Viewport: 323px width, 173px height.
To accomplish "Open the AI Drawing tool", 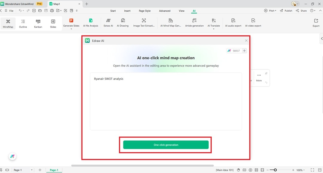I will coord(123,23).
